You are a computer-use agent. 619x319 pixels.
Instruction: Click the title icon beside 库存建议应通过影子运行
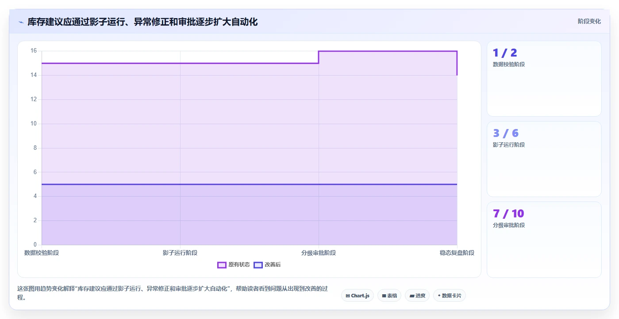tap(21, 22)
